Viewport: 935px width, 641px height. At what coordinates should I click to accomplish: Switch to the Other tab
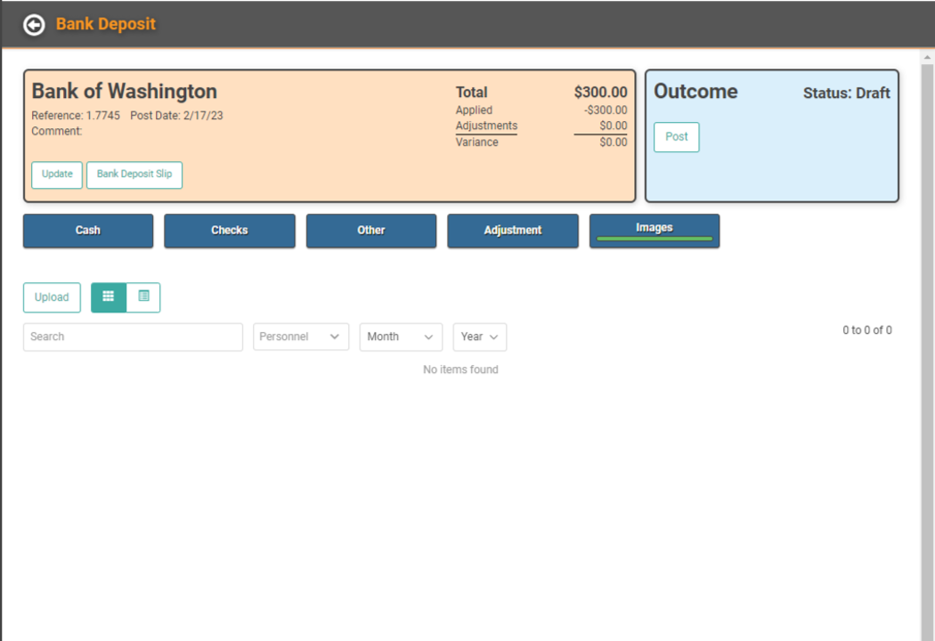(371, 231)
